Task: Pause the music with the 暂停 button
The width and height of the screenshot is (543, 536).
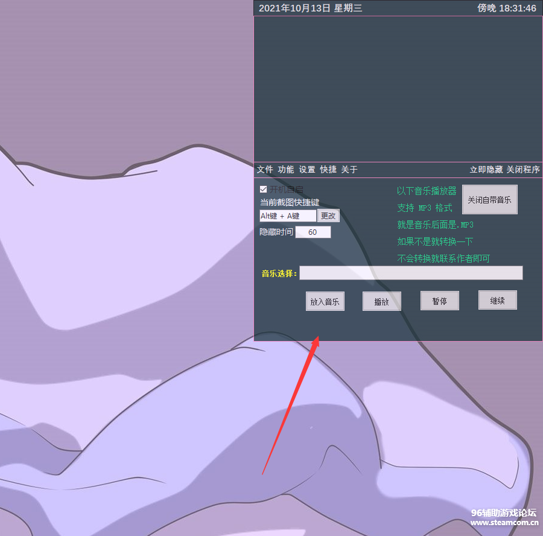Action: (439, 301)
